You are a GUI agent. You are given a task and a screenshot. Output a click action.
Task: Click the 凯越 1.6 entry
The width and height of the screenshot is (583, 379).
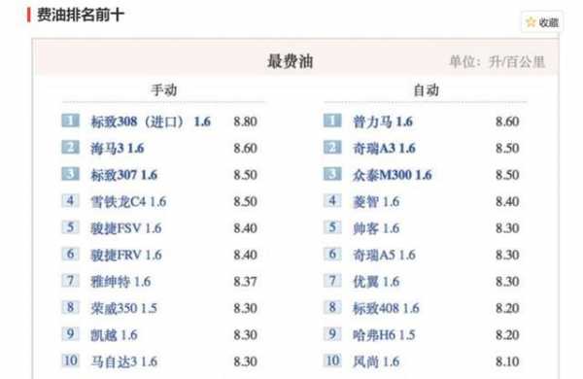115,335
